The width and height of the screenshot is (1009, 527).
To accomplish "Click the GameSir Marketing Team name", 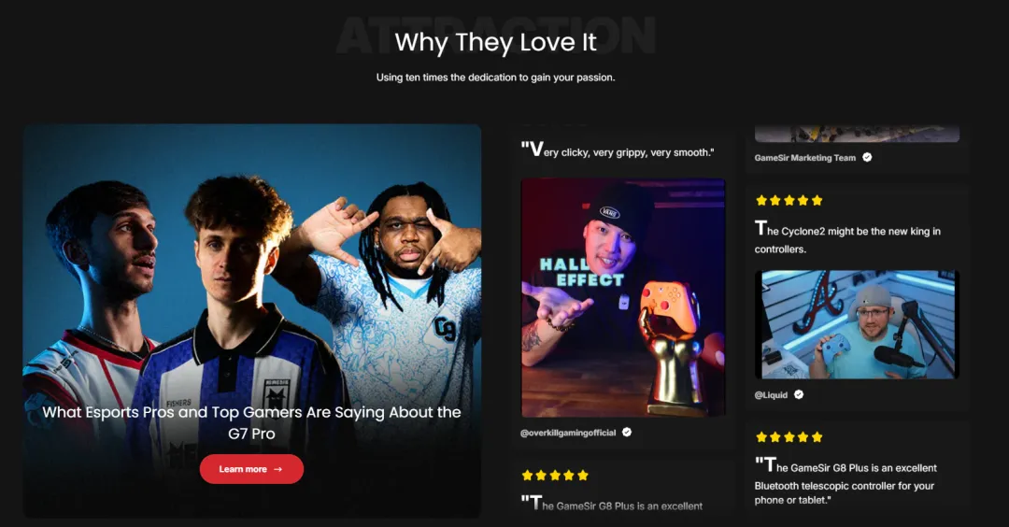I will pyautogui.click(x=805, y=158).
